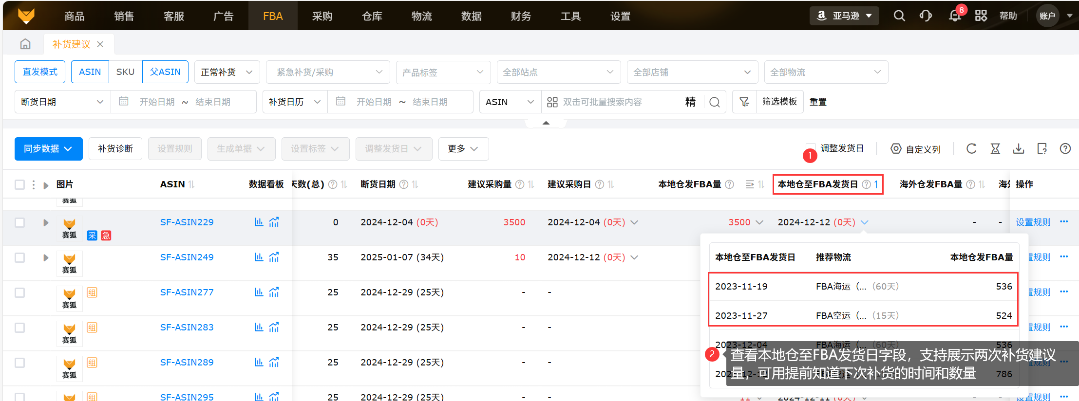Open the 商品 menu
This screenshot has height=401, width=1079.
[75, 16]
